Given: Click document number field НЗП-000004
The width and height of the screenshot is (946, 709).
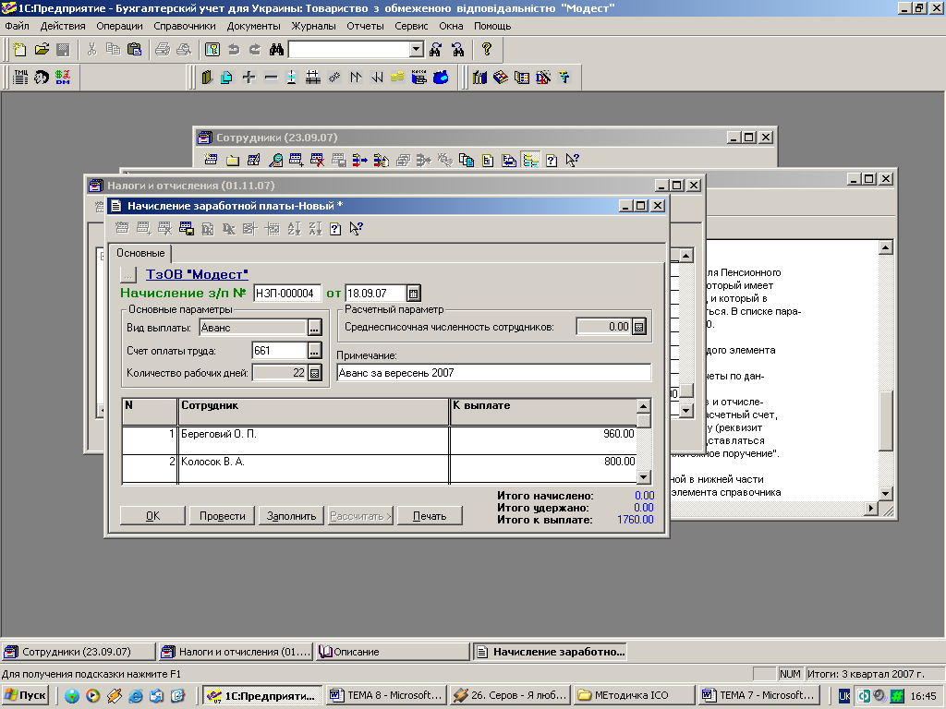Looking at the screenshot, I should click(x=287, y=294).
